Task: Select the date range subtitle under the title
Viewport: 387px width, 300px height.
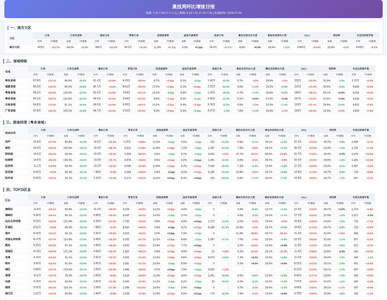Action: [x=193, y=12]
